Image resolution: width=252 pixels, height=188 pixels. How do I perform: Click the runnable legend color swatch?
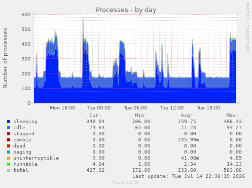pos(9,164)
